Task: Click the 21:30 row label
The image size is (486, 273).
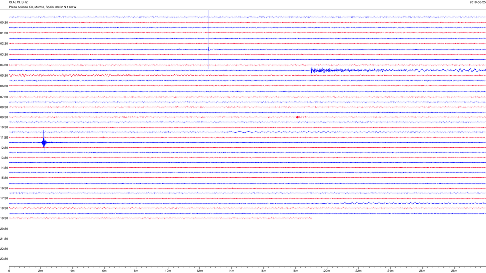Action: point(4,239)
